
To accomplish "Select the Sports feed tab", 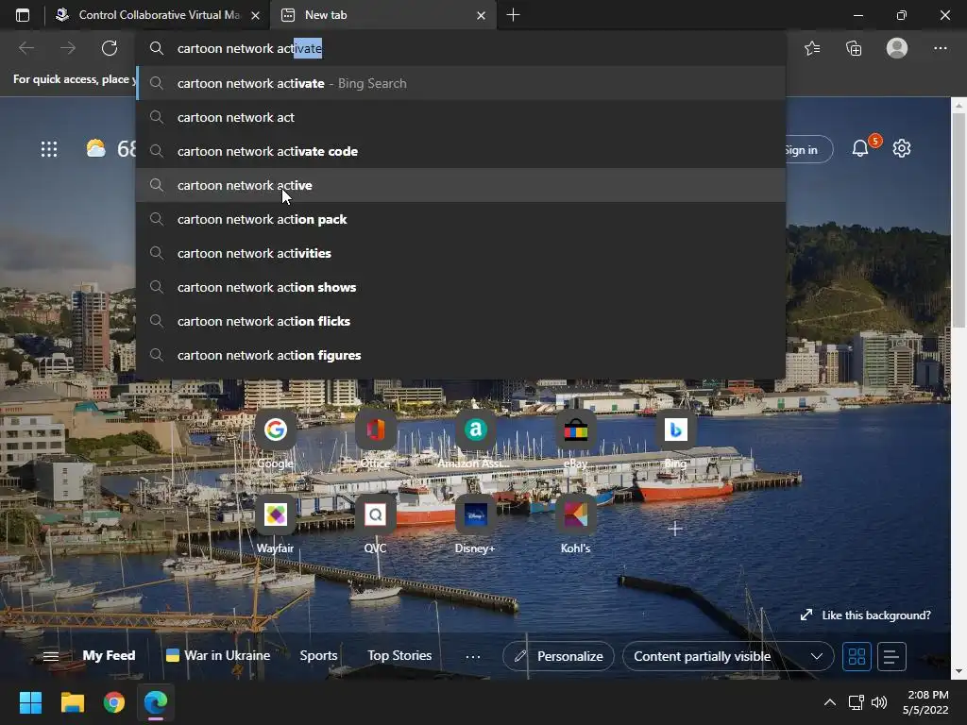I will coord(318,655).
